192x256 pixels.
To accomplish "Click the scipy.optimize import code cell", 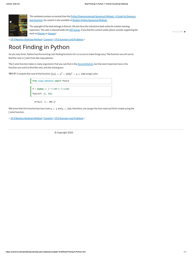I will (71, 81).
